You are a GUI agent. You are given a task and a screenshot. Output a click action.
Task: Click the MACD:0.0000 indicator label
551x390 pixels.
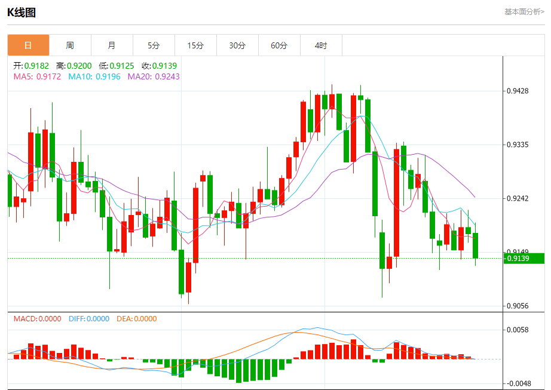coord(37,319)
